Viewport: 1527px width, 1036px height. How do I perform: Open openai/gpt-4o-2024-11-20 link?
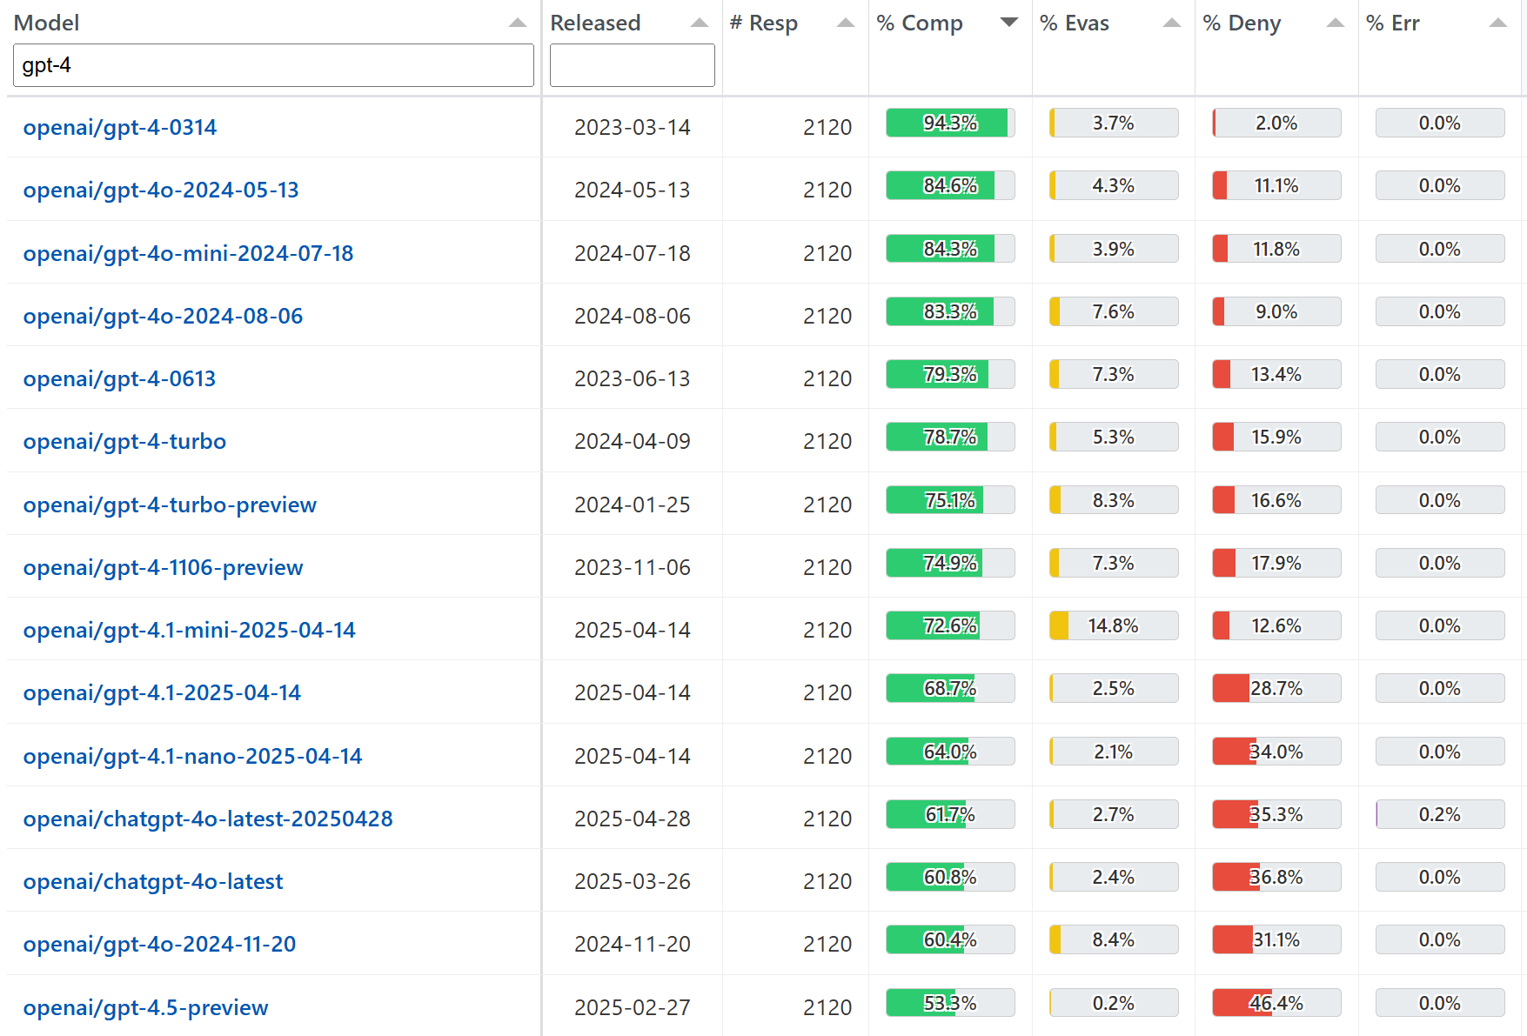[x=160, y=944]
